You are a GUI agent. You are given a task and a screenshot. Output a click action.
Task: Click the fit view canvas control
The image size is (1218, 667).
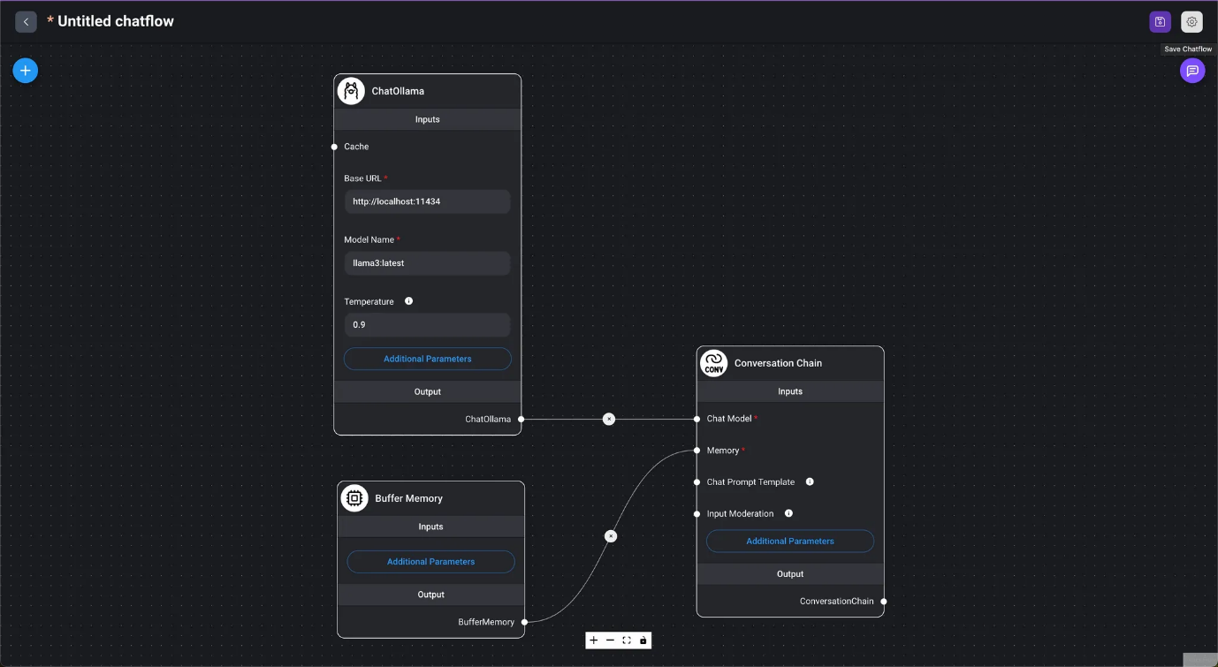coord(627,640)
